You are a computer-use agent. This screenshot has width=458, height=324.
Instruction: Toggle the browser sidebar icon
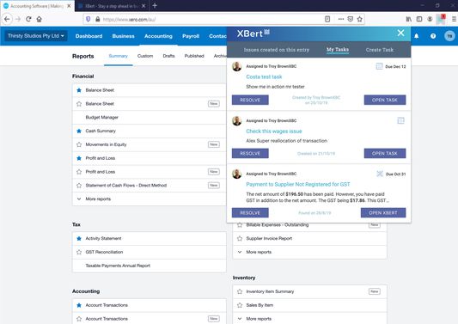419,19
